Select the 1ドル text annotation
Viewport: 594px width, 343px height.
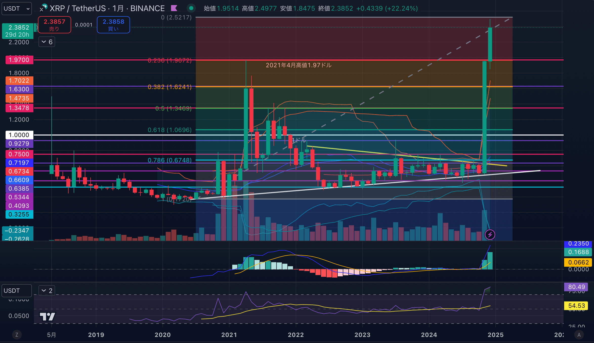(x=299, y=140)
